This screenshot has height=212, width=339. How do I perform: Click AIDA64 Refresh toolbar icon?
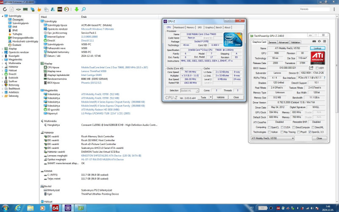5,9
